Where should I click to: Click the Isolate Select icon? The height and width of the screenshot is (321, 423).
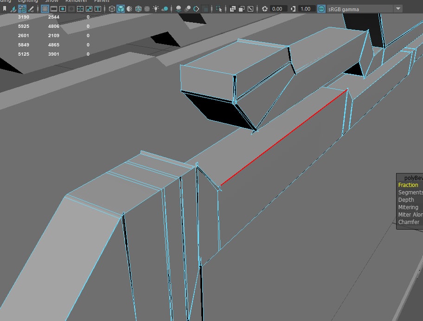click(x=219, y=9)
